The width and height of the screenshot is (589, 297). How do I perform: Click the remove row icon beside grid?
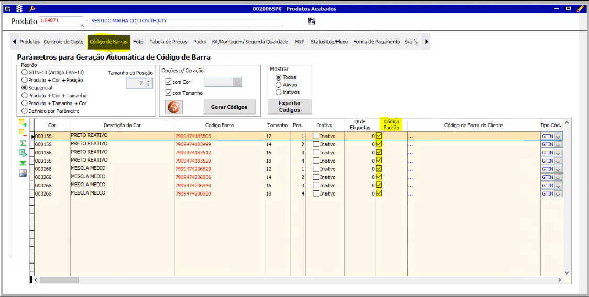[x=23, y=133]
